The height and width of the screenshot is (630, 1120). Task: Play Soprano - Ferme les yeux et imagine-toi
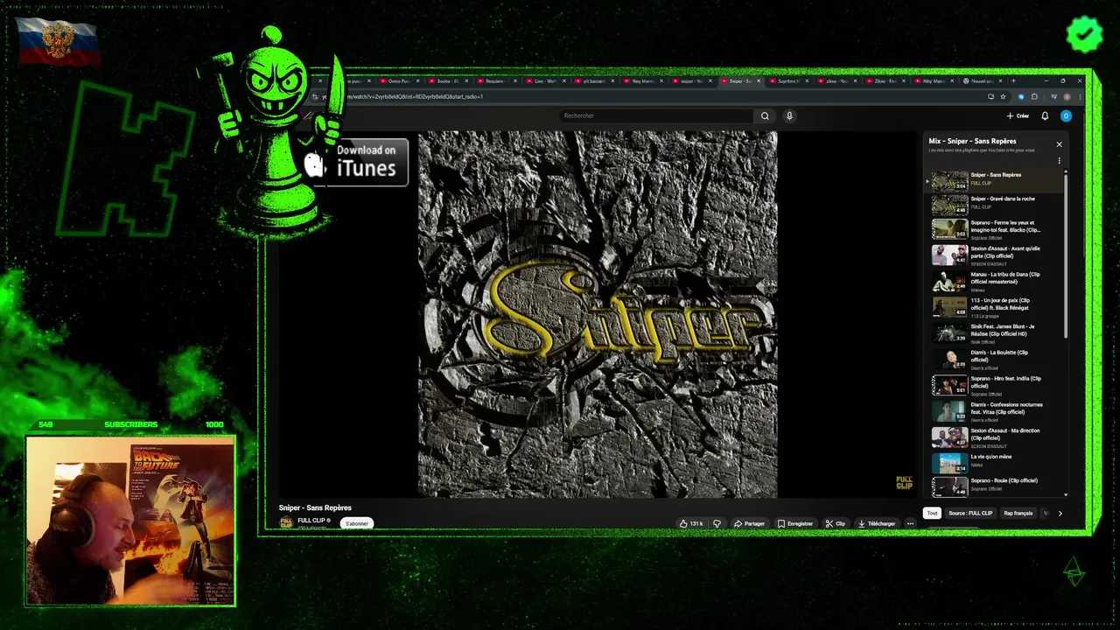[996, 229]
